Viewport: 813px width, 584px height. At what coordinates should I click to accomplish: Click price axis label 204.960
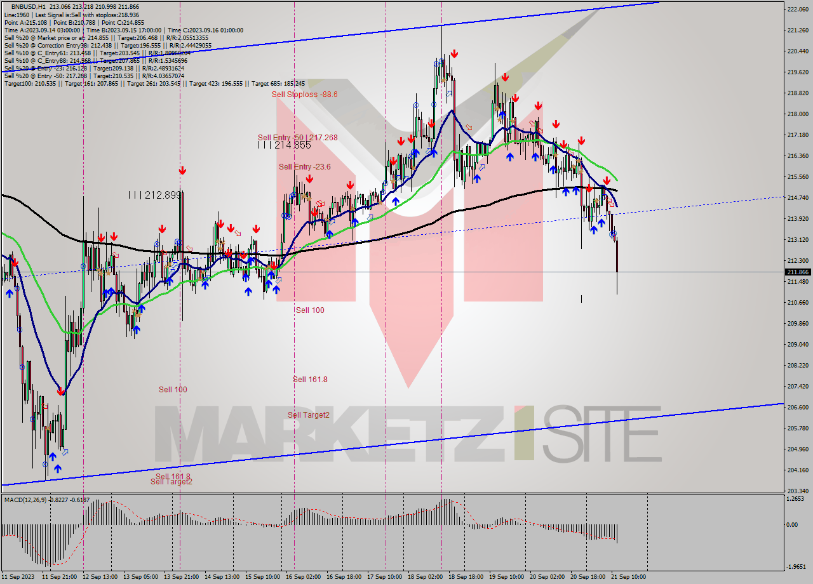coord(798,449)
